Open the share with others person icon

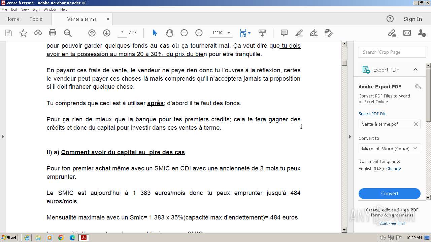[x=422, y=33]
